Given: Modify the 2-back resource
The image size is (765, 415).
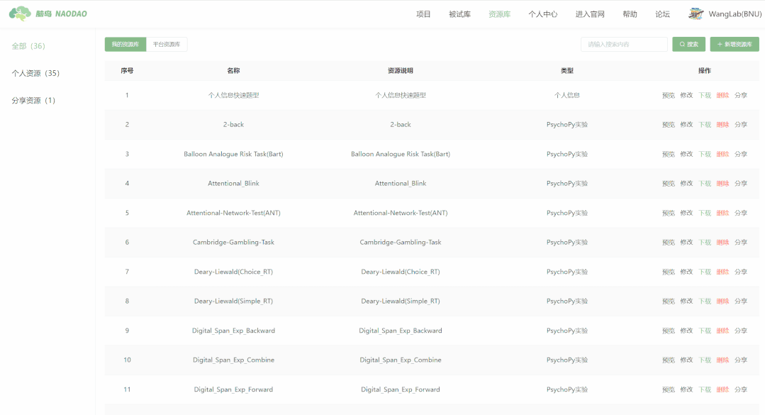Looking at the screenshot, I should (686, 125).
